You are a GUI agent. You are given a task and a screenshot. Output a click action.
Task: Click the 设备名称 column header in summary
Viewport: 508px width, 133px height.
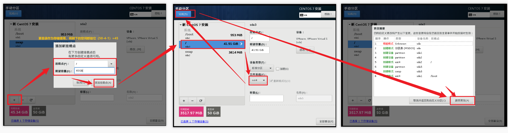coord(423,38)
